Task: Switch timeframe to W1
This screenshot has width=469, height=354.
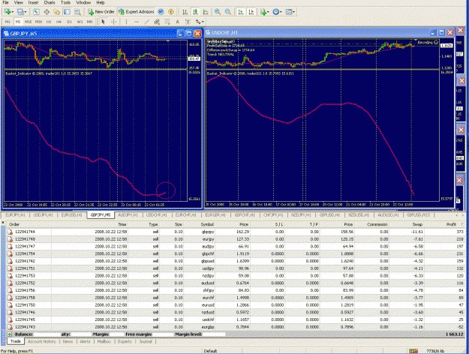Action: [x=80, y=22]
